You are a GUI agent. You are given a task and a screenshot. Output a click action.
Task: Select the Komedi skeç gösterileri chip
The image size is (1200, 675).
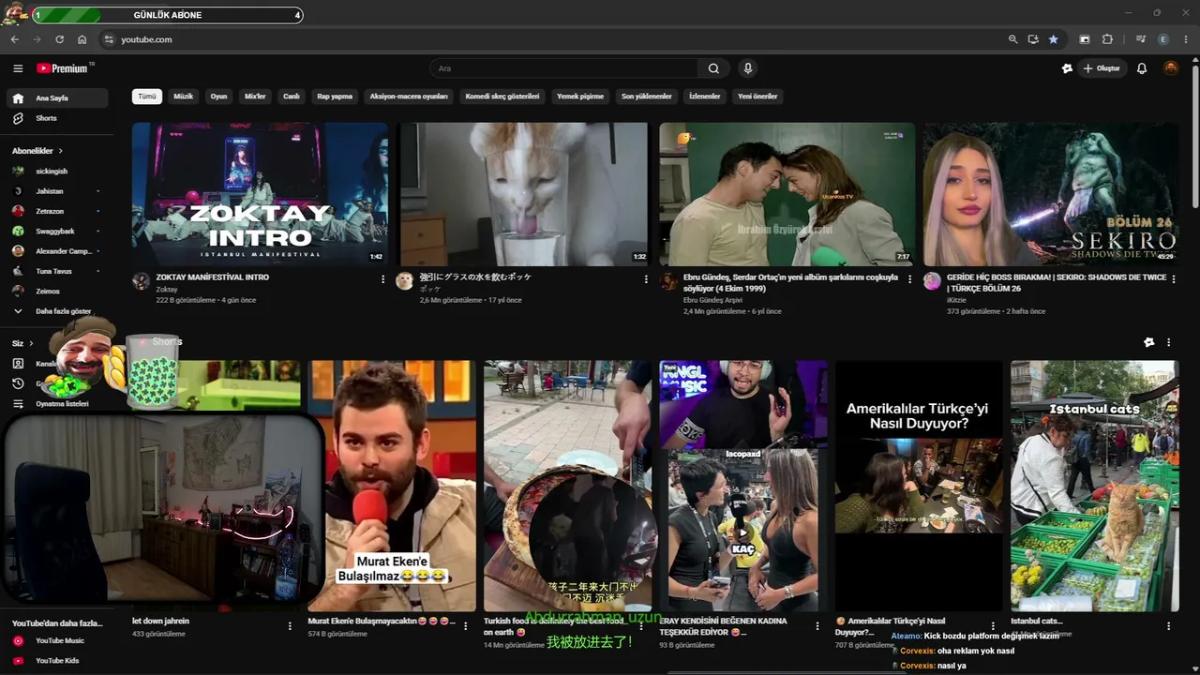point(502,97)
